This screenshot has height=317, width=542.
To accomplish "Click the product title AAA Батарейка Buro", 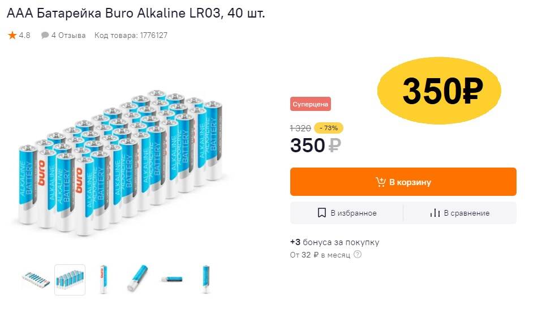I will pyautogui.click(x=136, y=12).
